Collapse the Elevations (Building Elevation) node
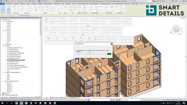The width and height of the screenshot is (187, 105). (x=3, y=72)
